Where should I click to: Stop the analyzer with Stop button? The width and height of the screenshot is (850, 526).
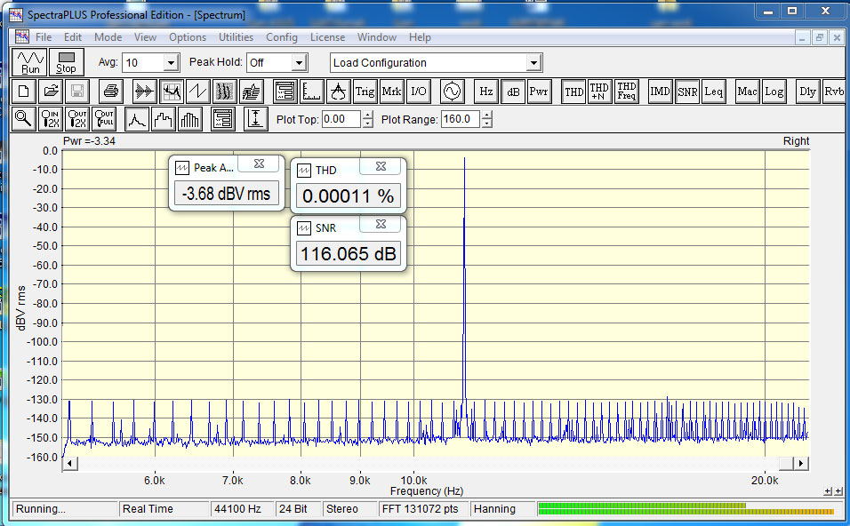click(x=67, y=62)
